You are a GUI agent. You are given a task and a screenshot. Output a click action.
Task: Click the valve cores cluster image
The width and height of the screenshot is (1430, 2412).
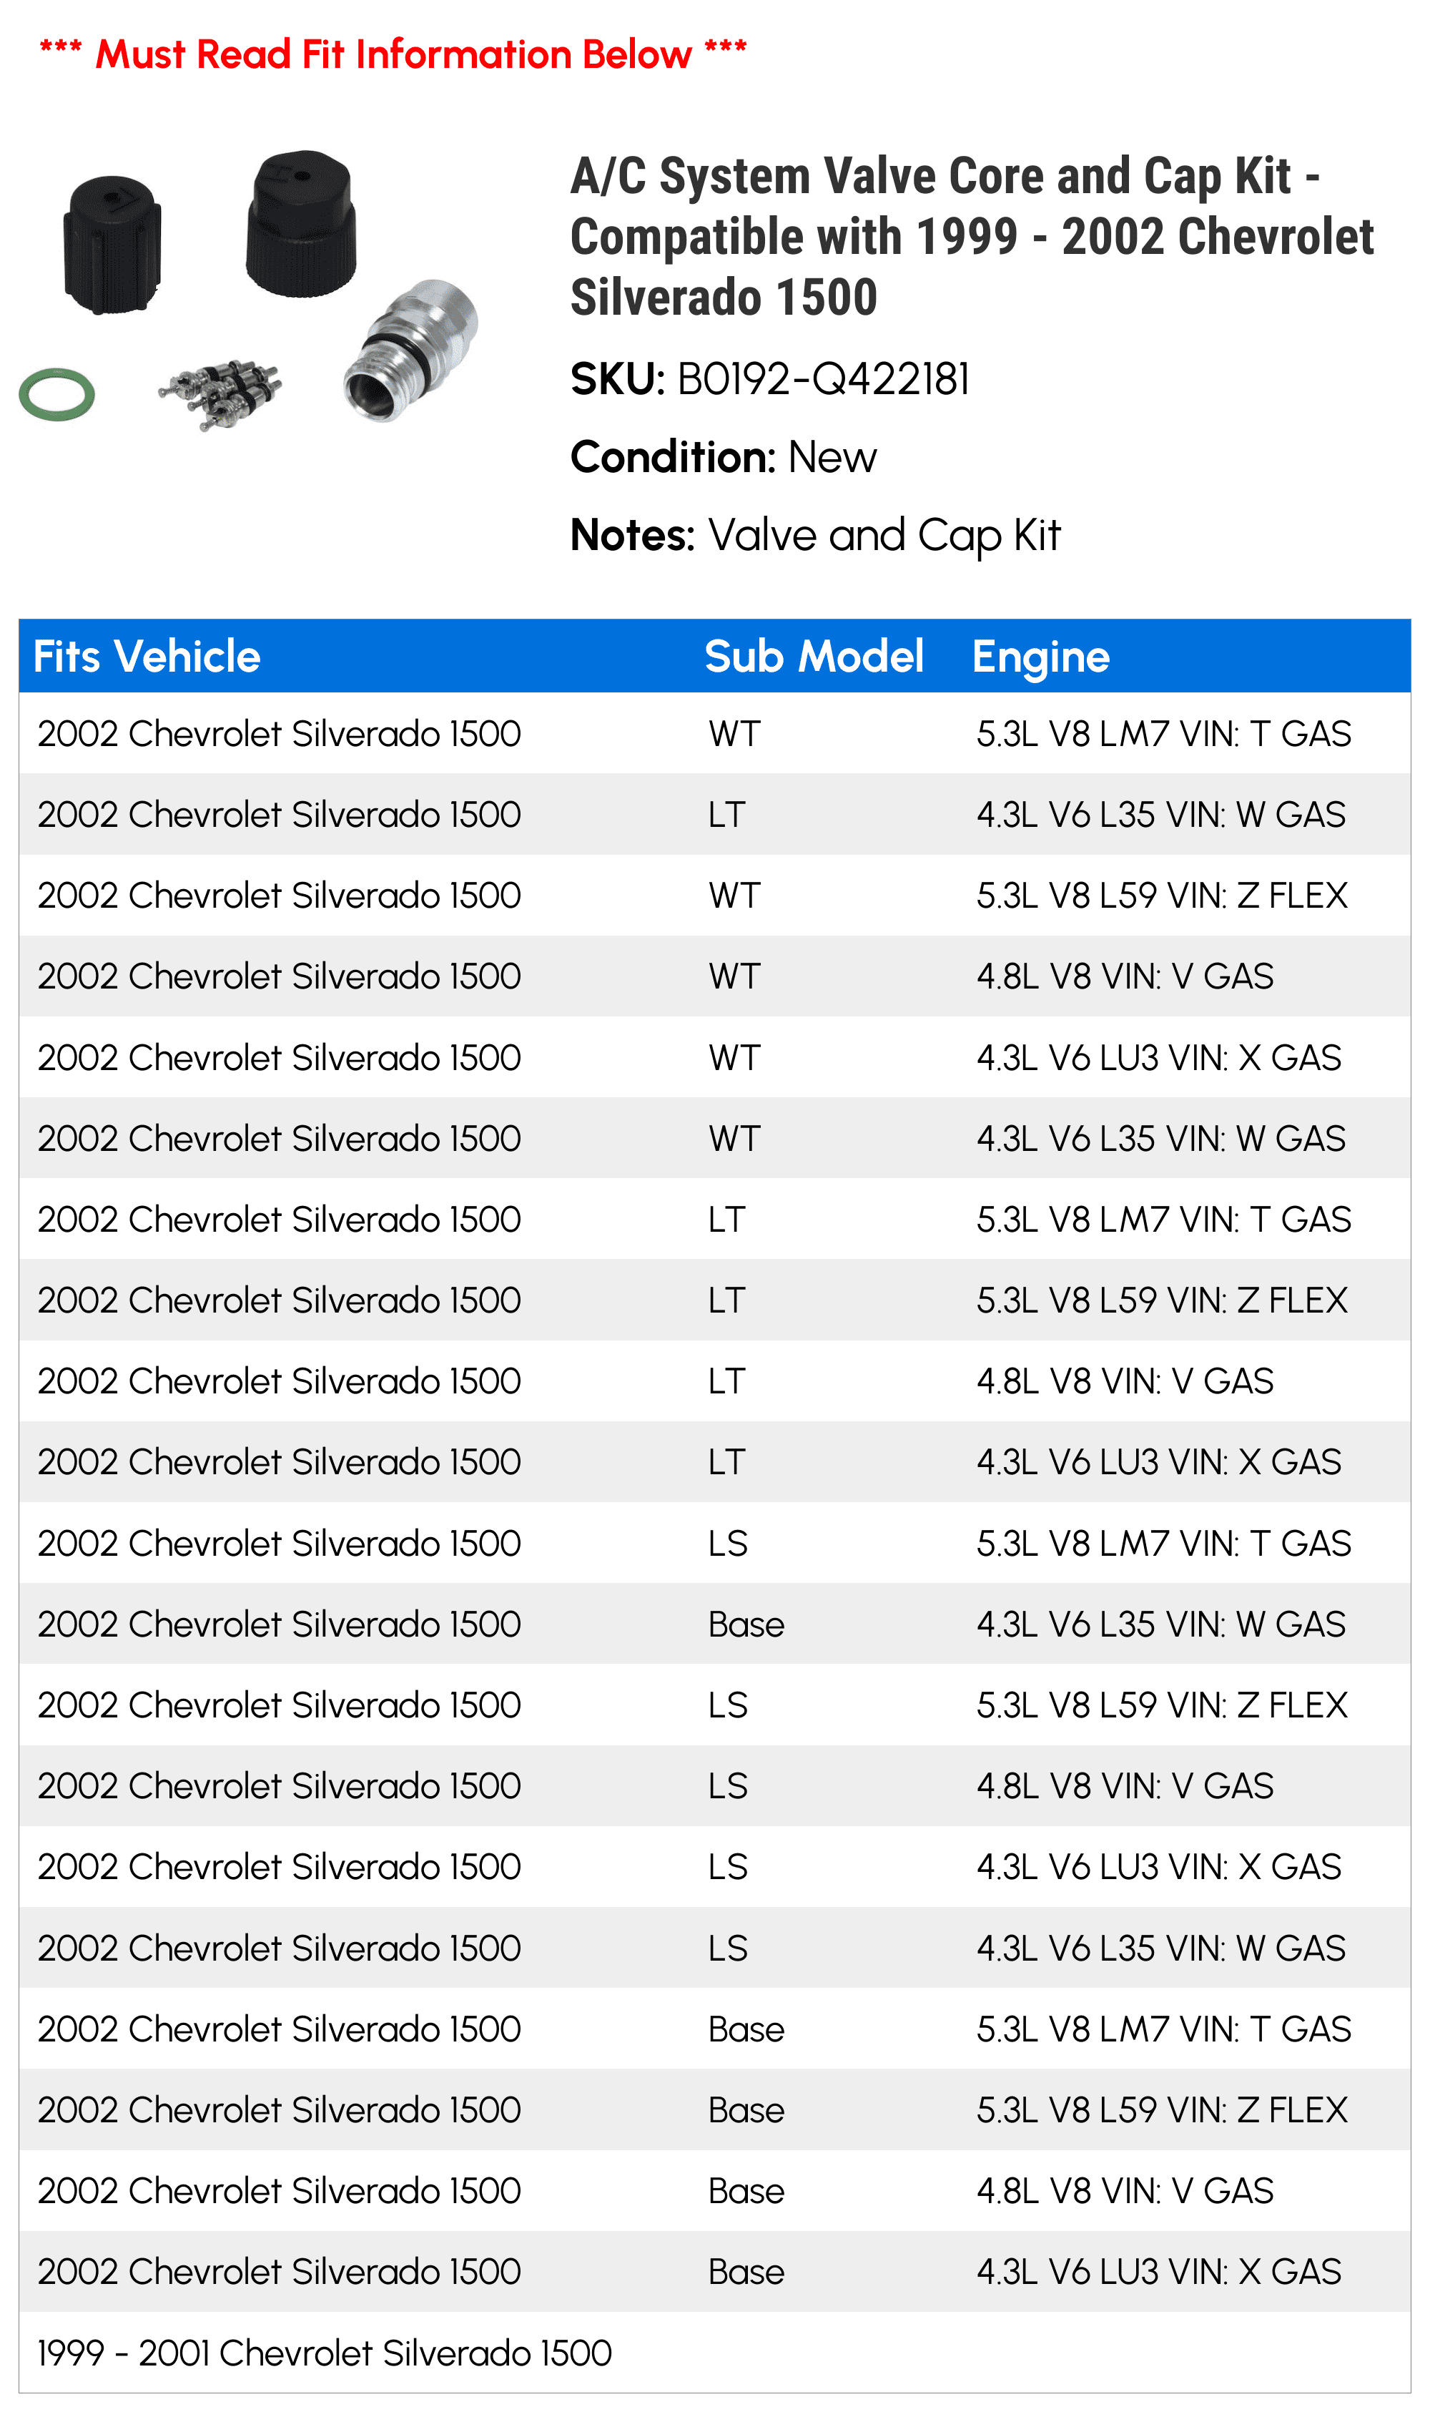tap(221, 393)
